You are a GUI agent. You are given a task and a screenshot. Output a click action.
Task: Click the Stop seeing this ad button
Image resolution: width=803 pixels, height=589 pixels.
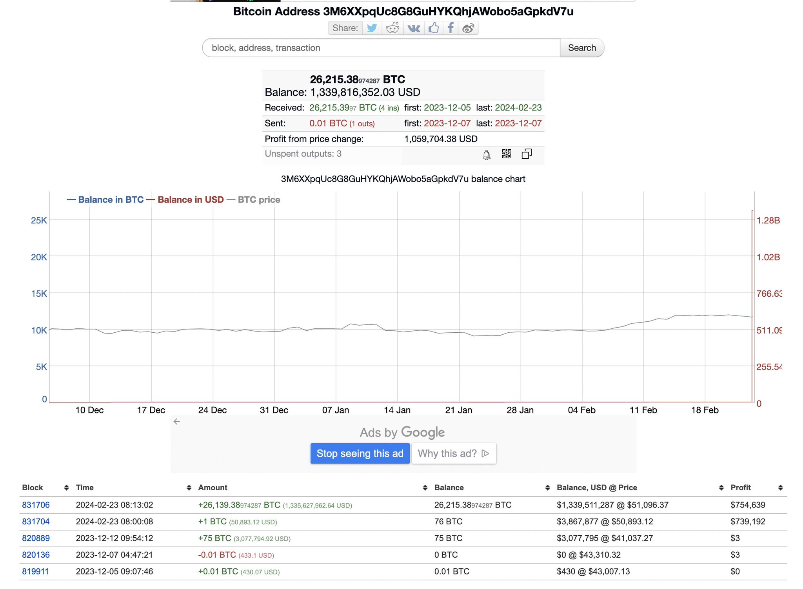click(x=360, y=453)
